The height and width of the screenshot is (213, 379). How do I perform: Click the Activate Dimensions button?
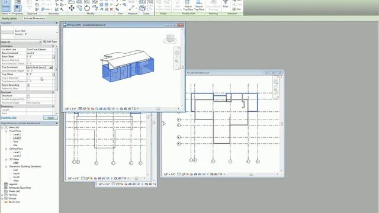pos(34,18)
